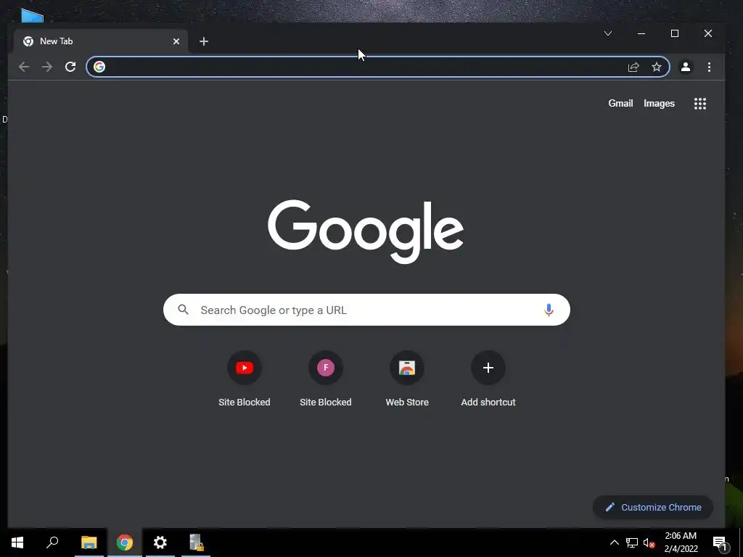Screen dimensions: 743x557
Task: Open Server Manager taskbar icon
Action: (x=196, y=542)
